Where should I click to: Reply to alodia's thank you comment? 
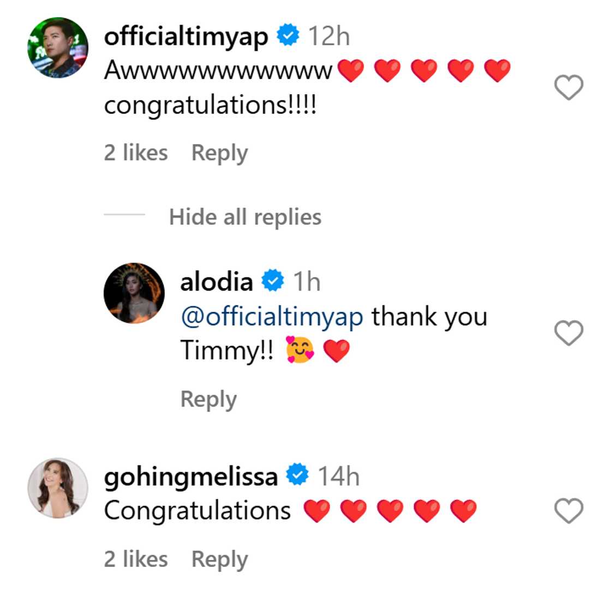(x=208, y=399)
